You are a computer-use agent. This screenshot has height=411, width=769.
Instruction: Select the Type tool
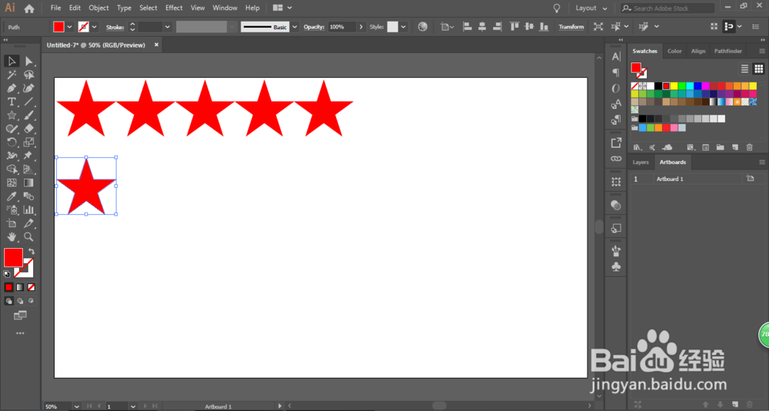point(12,102)
